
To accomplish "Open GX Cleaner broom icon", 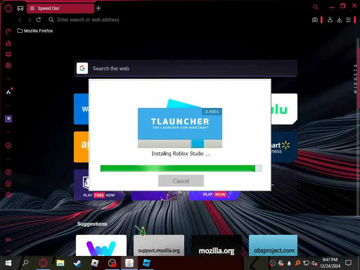I will coord(8,43).
